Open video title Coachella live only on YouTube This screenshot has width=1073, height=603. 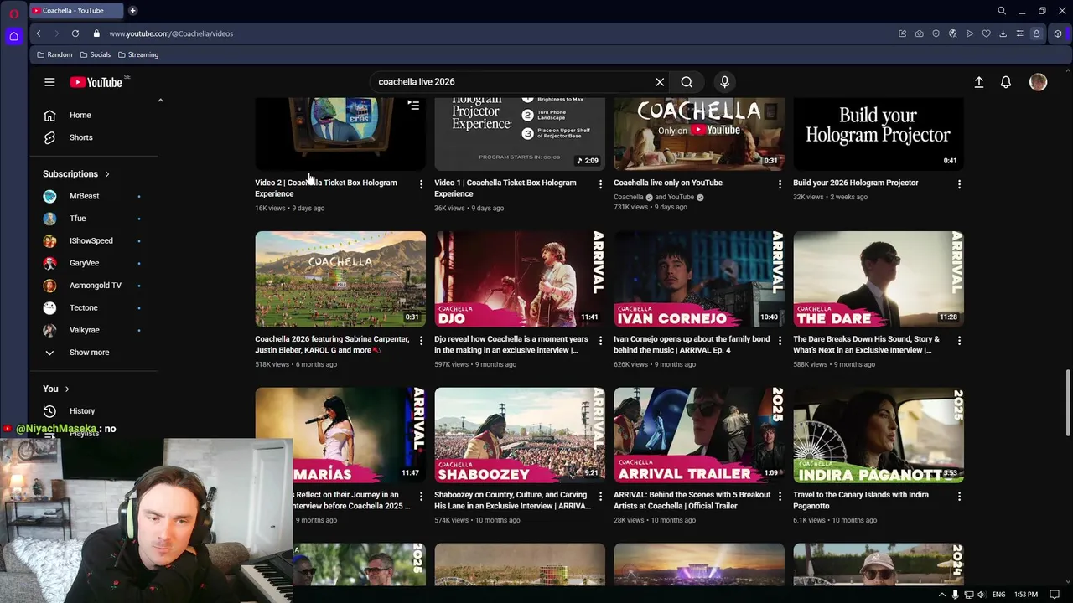668,183
